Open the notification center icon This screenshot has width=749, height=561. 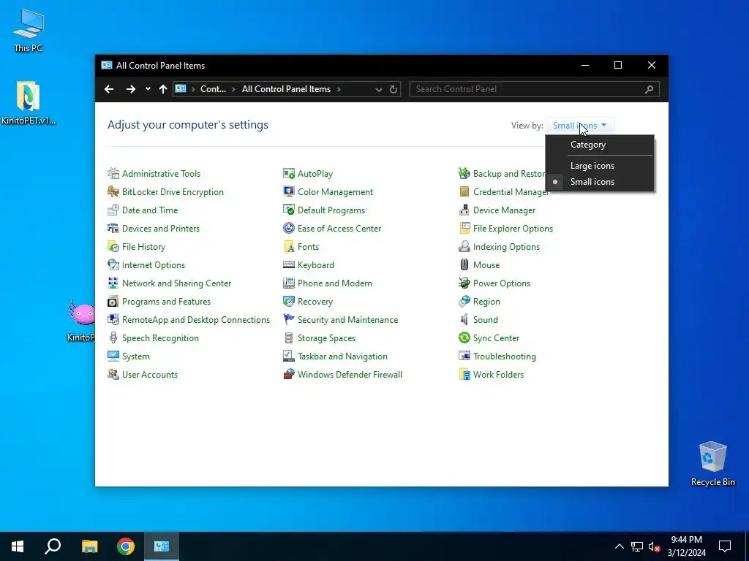725,546
